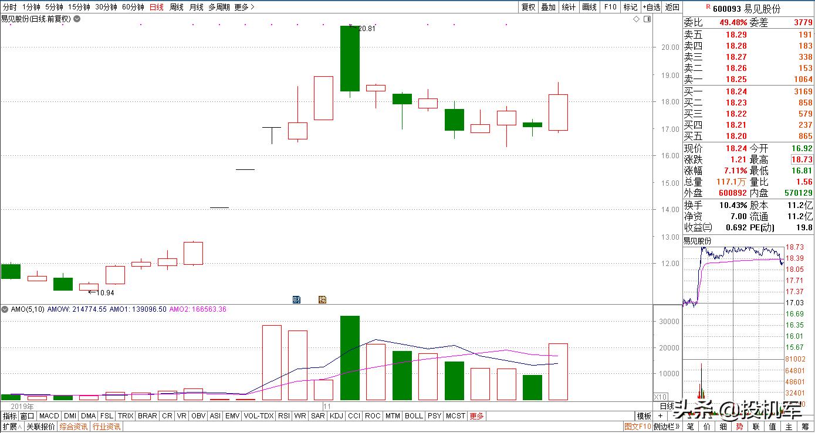Switch indicator to RSI
The height and width of the screenshot is (433, 815).
tap(284, 416)
